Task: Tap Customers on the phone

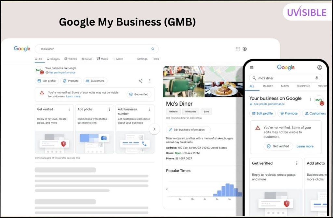Action: point(315,114)
